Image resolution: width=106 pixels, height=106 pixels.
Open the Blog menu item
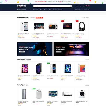(x=41, y=10)
